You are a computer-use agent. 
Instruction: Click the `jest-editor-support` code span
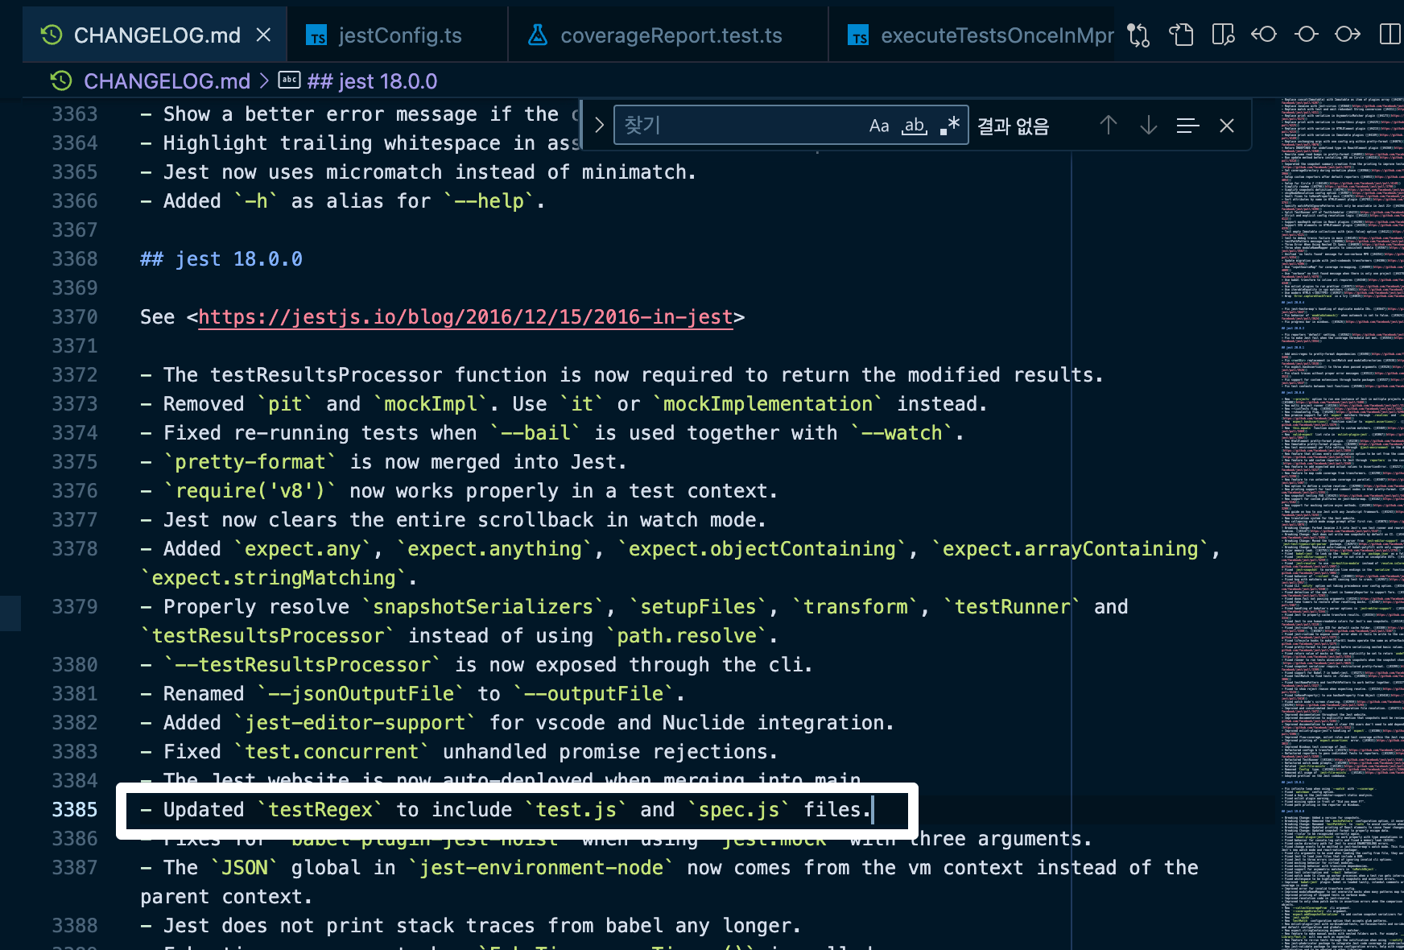point(355,723)
